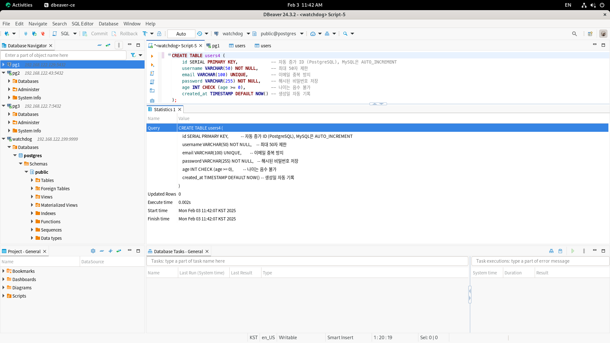Click Execute script icon in editor sidebar
Screen dimensions: 610x343
(152, 73)
